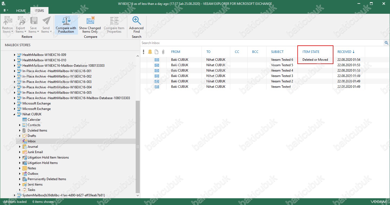Expand the Contacts folder
Screen dimensions: 390x205
[20, 125]
